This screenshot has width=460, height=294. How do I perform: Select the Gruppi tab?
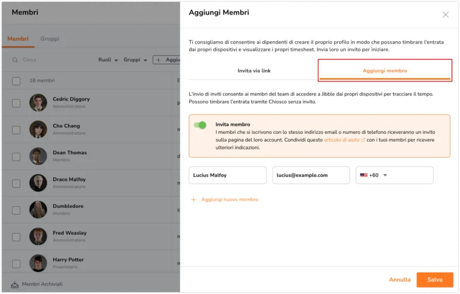coord(50,39)
